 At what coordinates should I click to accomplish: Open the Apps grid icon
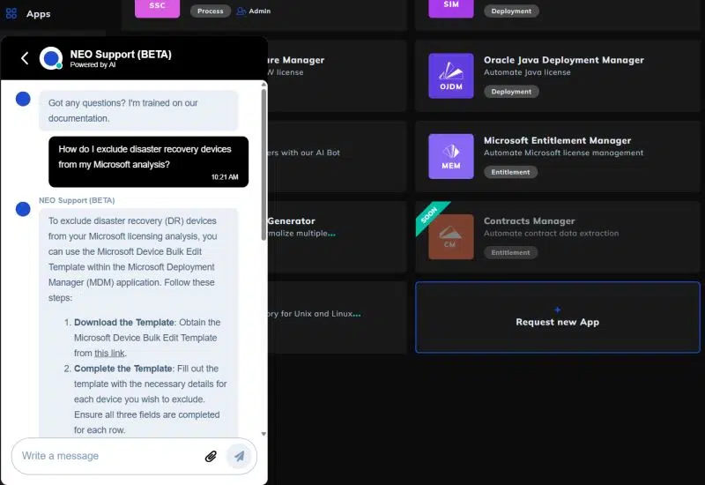tap(11, 13)
